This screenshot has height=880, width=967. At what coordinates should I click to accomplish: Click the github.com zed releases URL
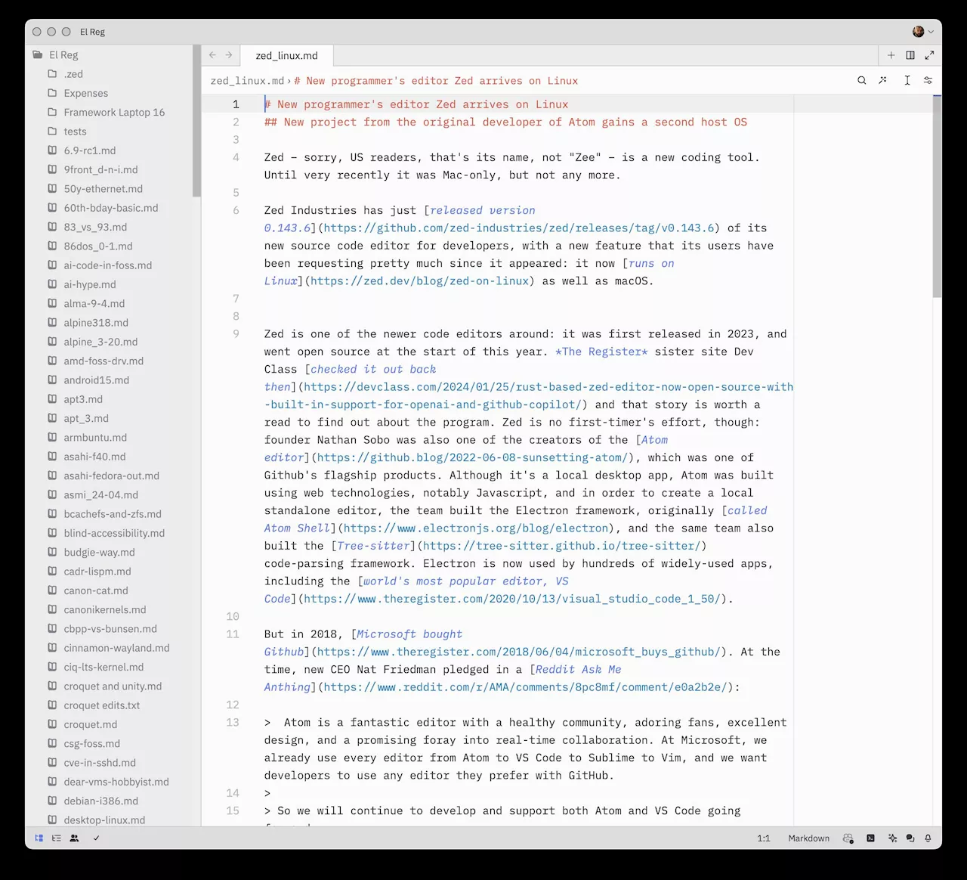coord(519,228)
